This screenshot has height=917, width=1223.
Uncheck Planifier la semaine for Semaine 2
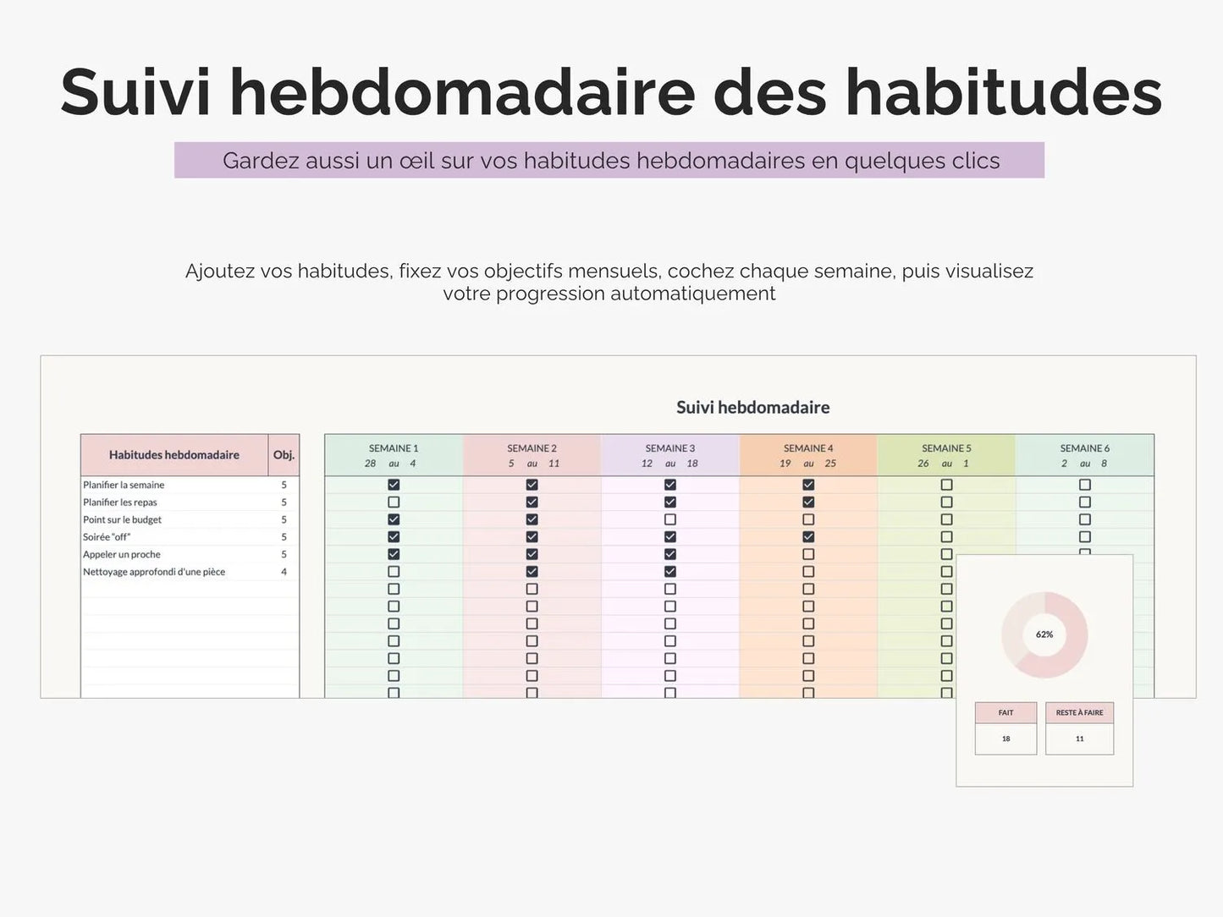[x=532, y=485]
